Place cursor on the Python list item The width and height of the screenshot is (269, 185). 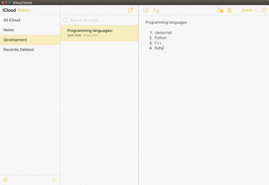[160, 38]
